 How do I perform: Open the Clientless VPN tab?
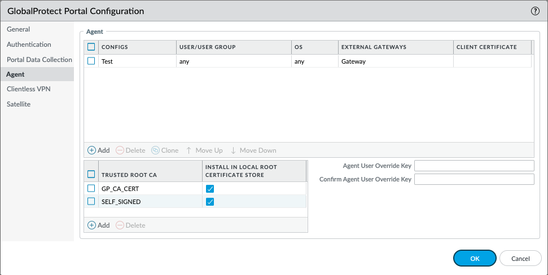[29, 89]
